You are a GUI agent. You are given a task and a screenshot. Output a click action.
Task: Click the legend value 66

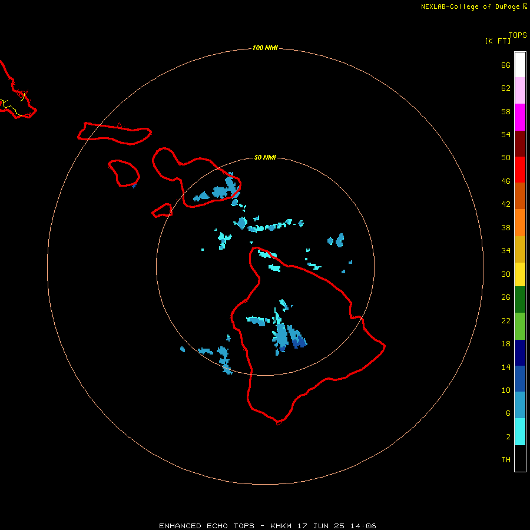click(506, 65)
